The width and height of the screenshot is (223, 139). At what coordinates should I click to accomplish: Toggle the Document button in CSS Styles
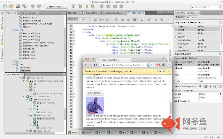click(x=192, y=17)
